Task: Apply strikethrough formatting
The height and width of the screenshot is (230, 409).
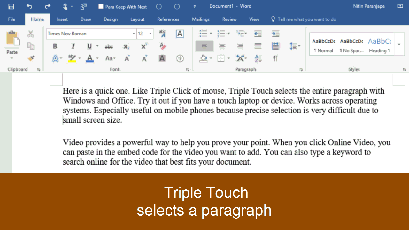Action: (x=109, y=47)
